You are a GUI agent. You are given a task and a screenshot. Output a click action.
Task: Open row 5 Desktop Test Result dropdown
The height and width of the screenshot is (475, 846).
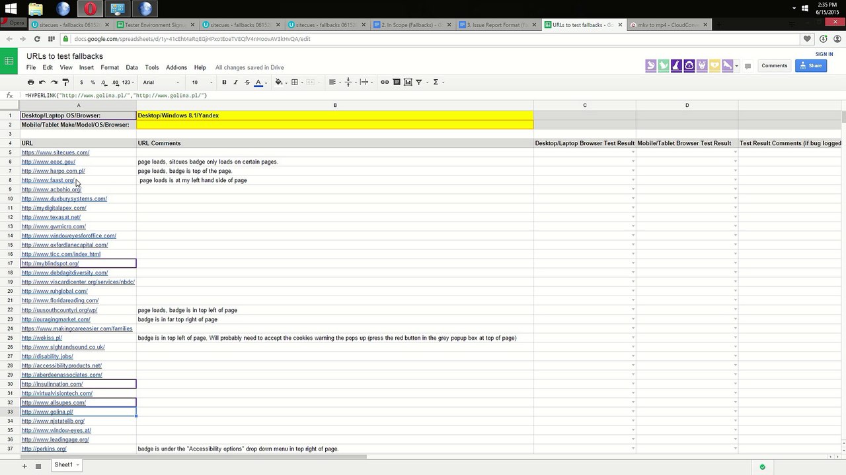click(633, 152)
